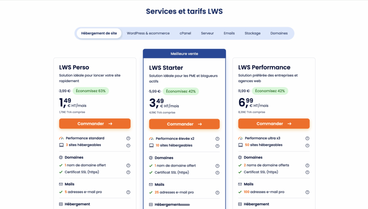
Task: Switch to the Emails tab
Action: 229,33
